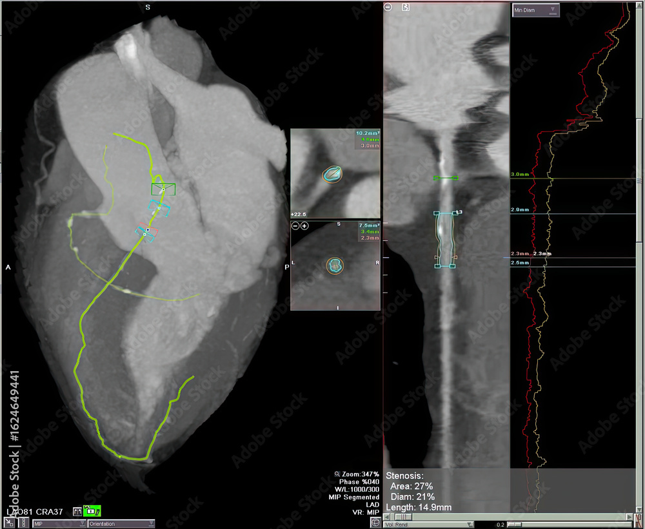Click the green 3.0mm label on the graph
Viewport: 645px width, 529px height.
[520, 174]
